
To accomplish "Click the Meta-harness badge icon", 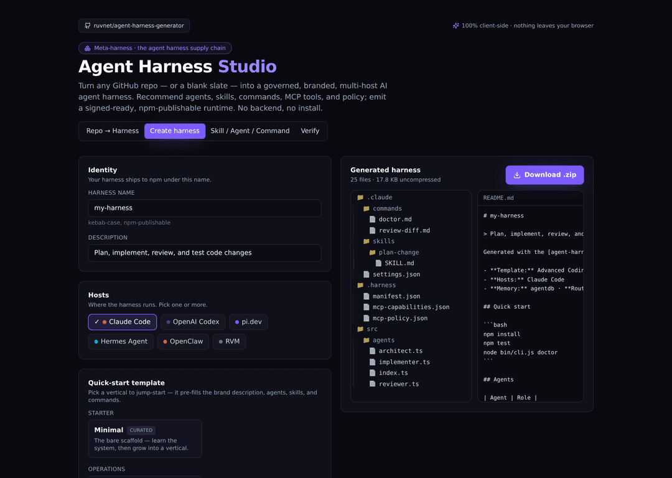I will click(x=88, y=48).
